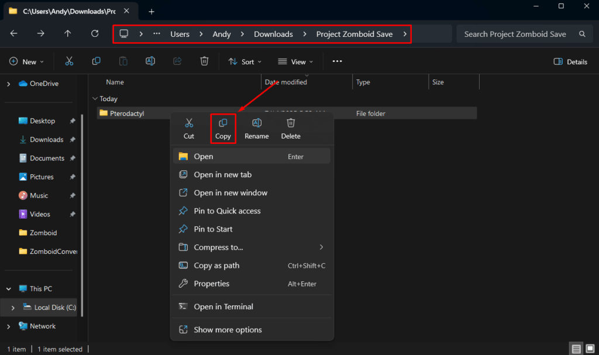This screenshot has width=599, height=355.
Task: Expand the Local Disk (C:) node
Action: pyautogui.click(x=13, y=308)
